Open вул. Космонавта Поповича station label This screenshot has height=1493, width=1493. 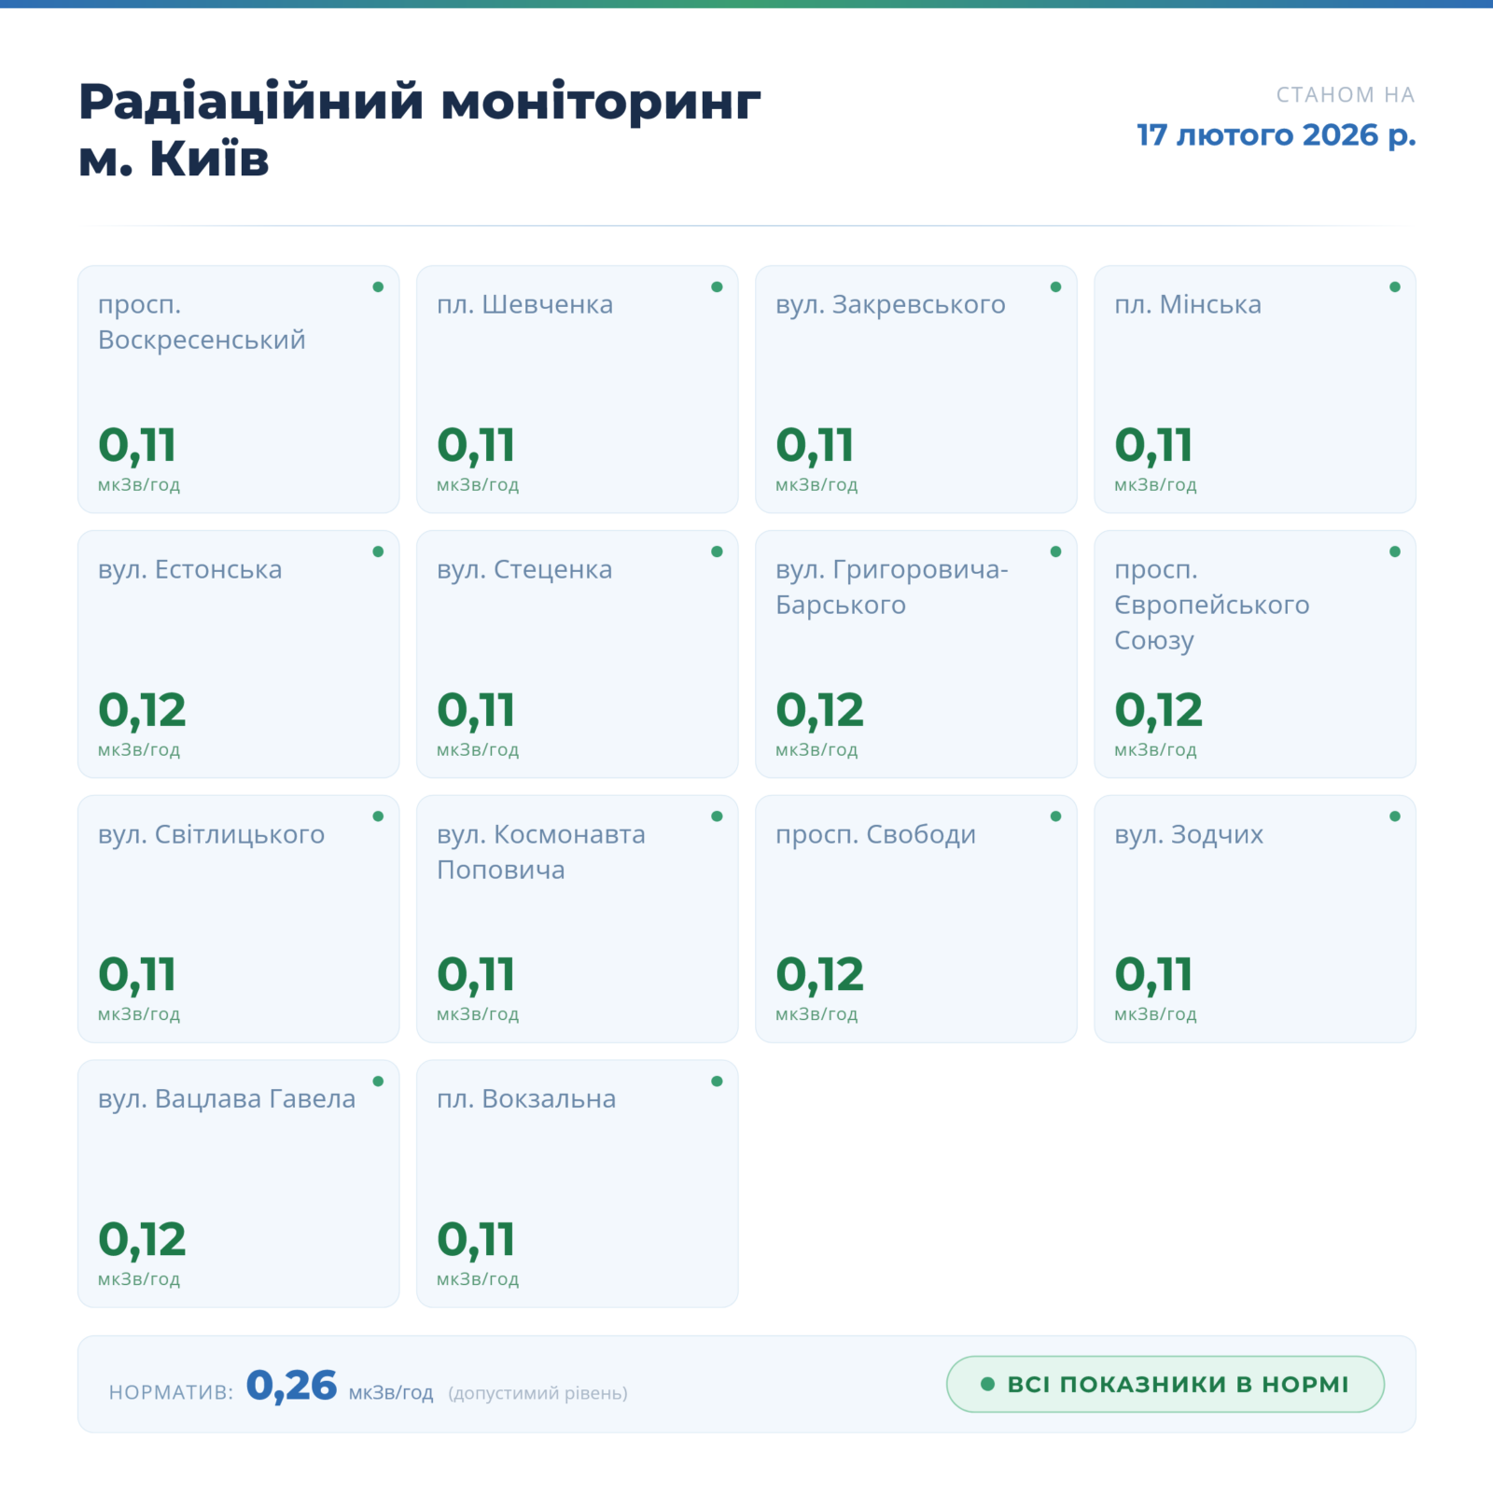coord(540,852)
